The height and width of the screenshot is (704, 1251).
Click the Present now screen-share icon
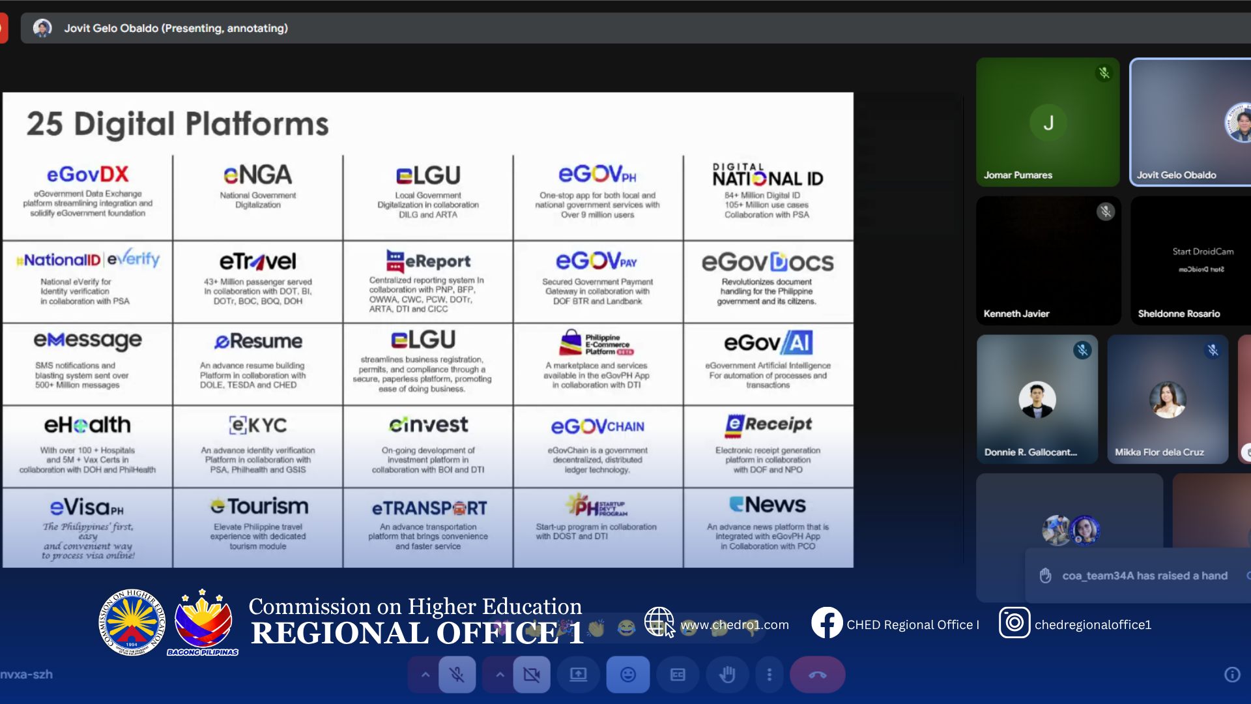[578, 675]
